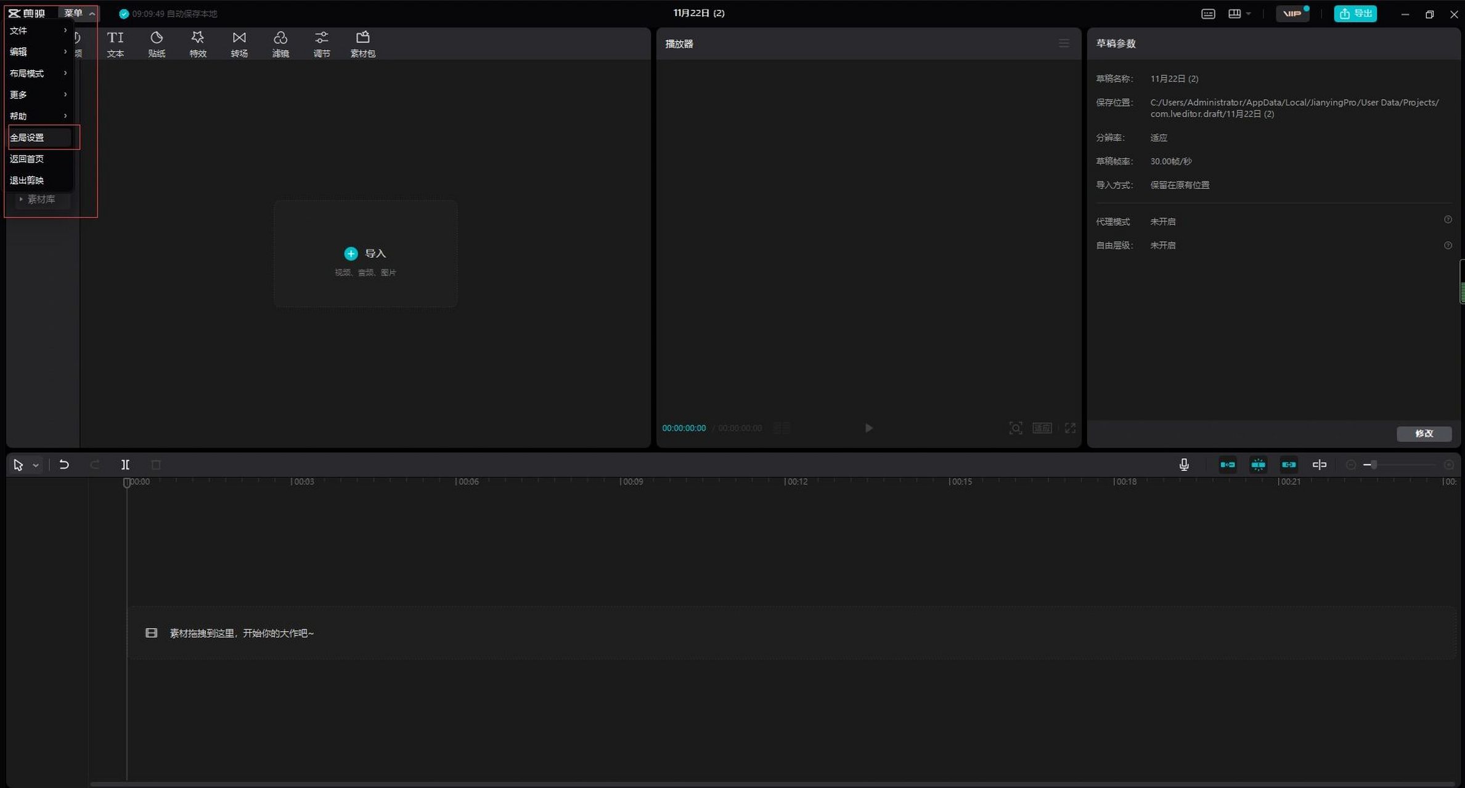Click the project title 11月22日 (2)
Screen dimensions: 1465x788
(x=699, y=13)
